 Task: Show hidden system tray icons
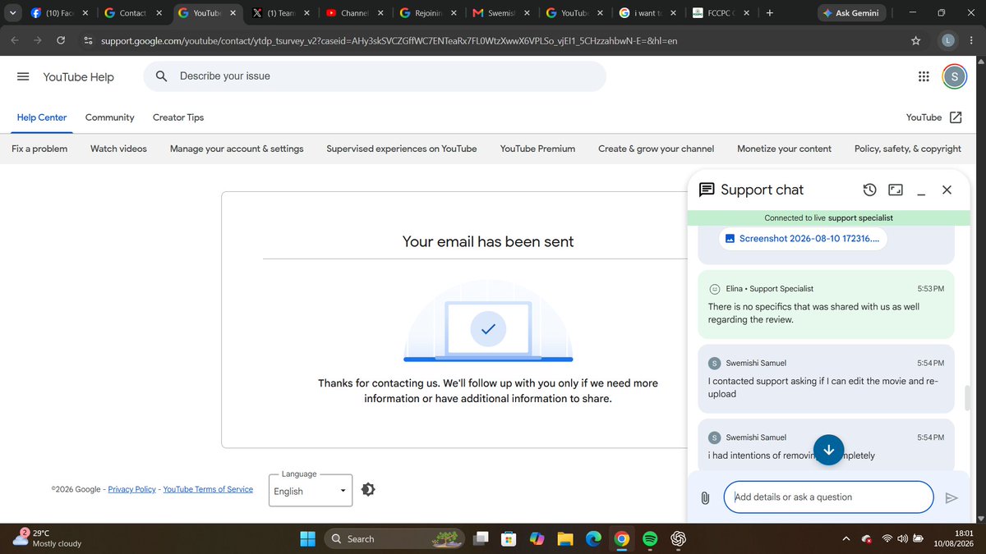(845, 539)
